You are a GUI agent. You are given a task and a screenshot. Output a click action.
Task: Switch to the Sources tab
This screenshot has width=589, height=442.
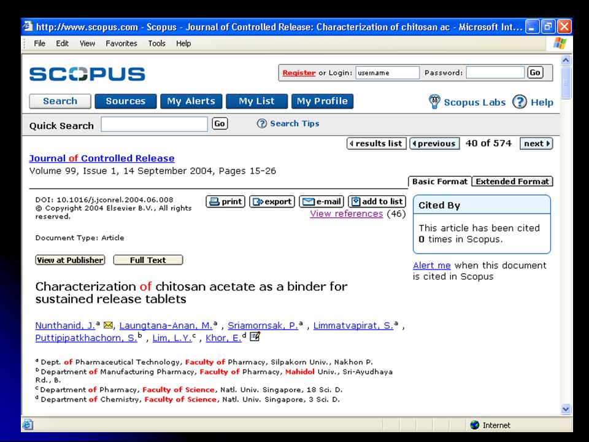pos(125,101)
